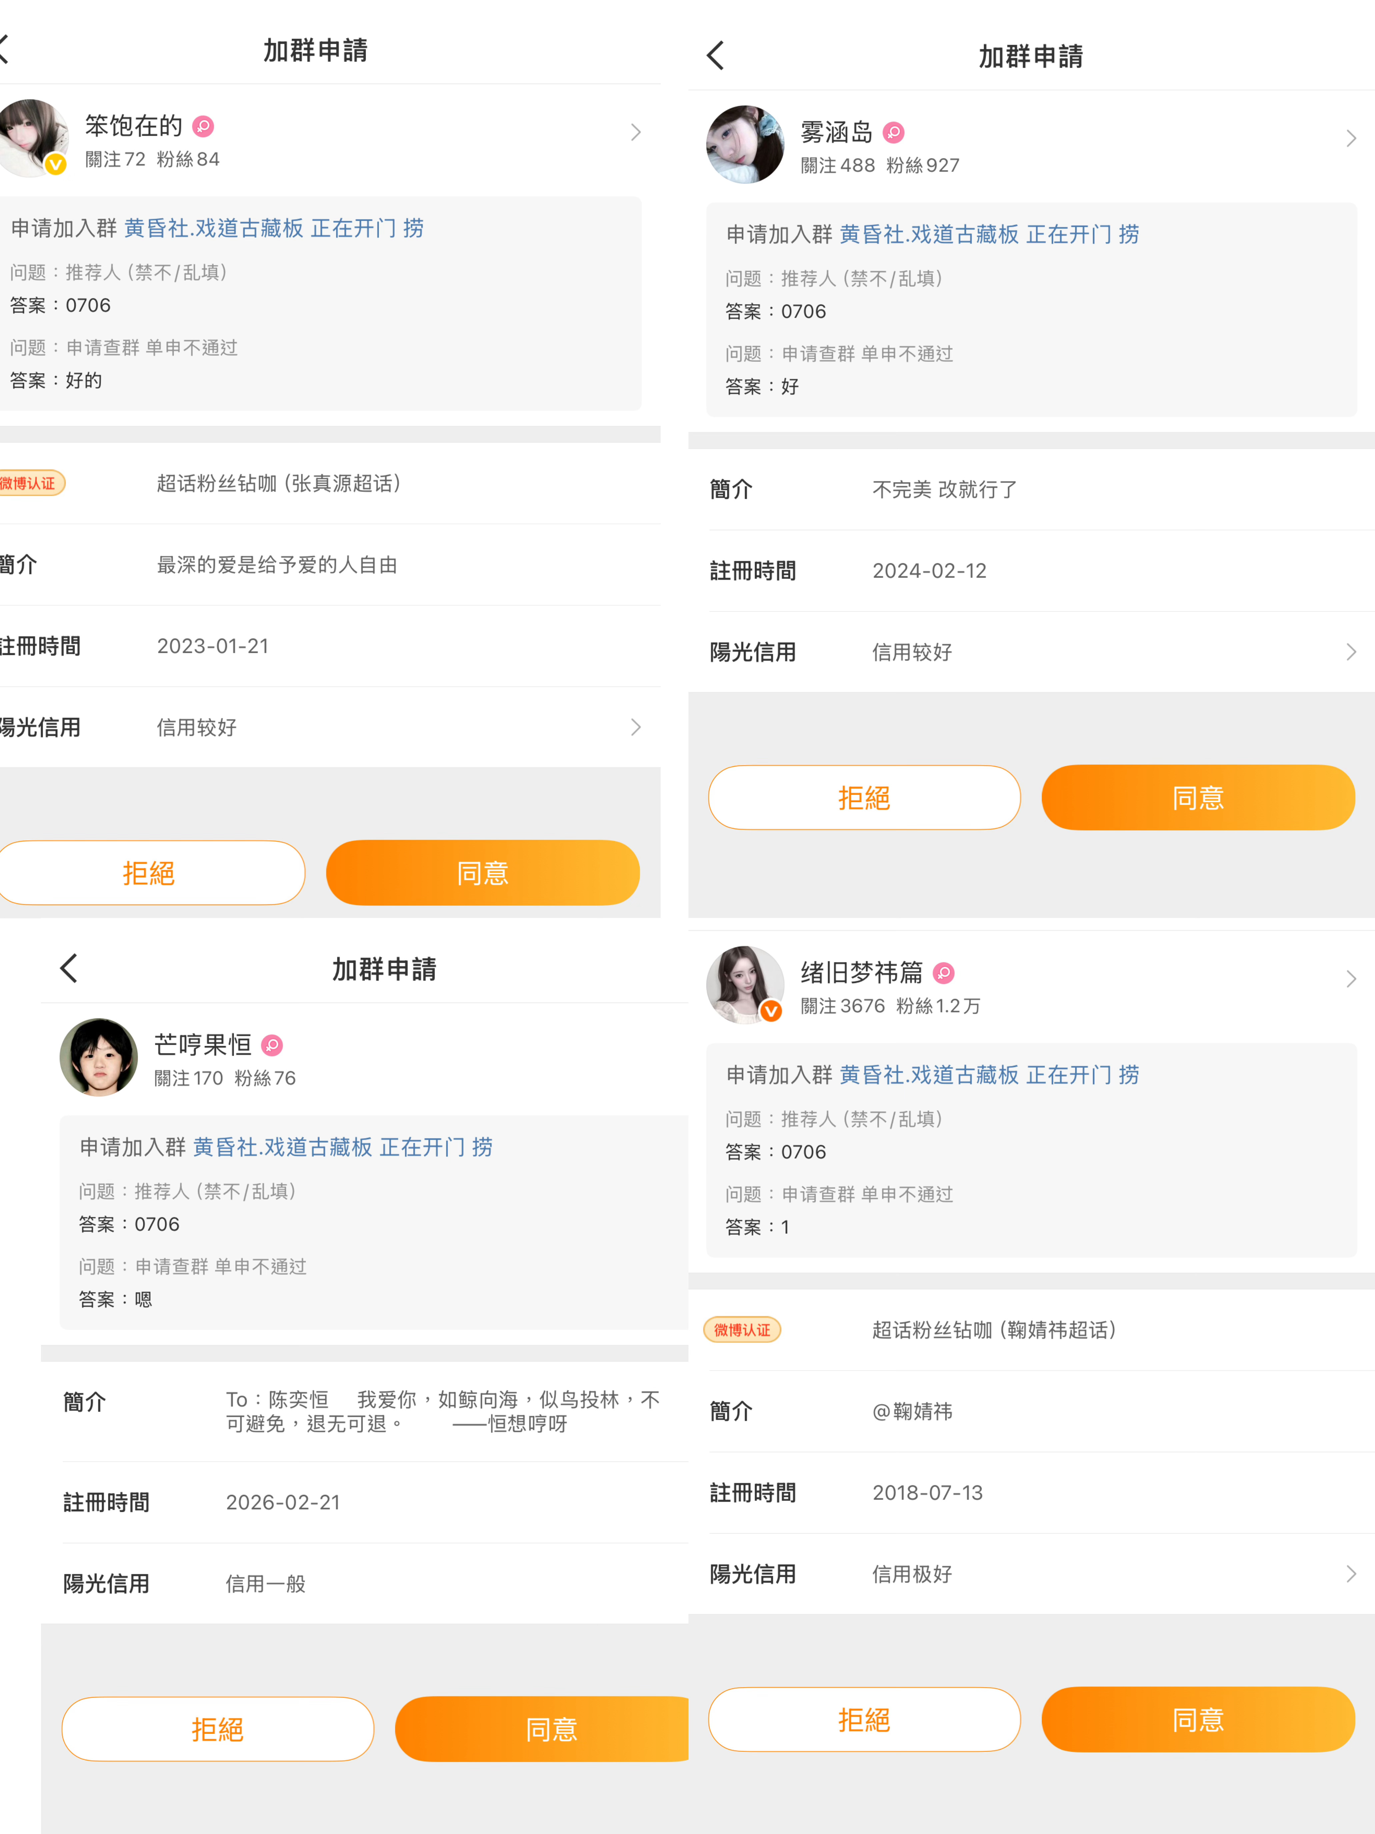Reject 雾涵岛's join request
The height and width of the screenshot is (1834, 1375).
[x=864, y=798]
